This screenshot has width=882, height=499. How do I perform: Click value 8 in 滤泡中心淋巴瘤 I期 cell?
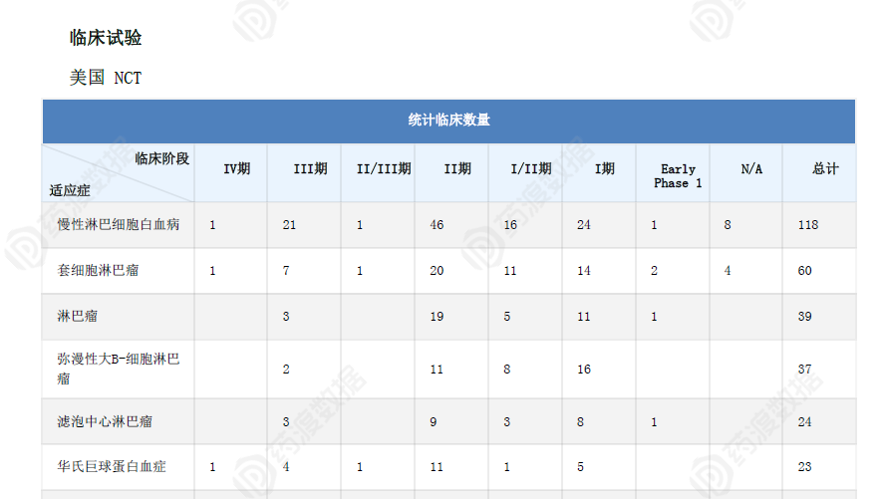580,422
